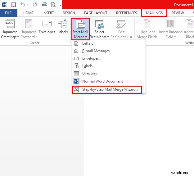Create Labels from the ribbon
Screen dimensions: 194x176
coord(63,26)
